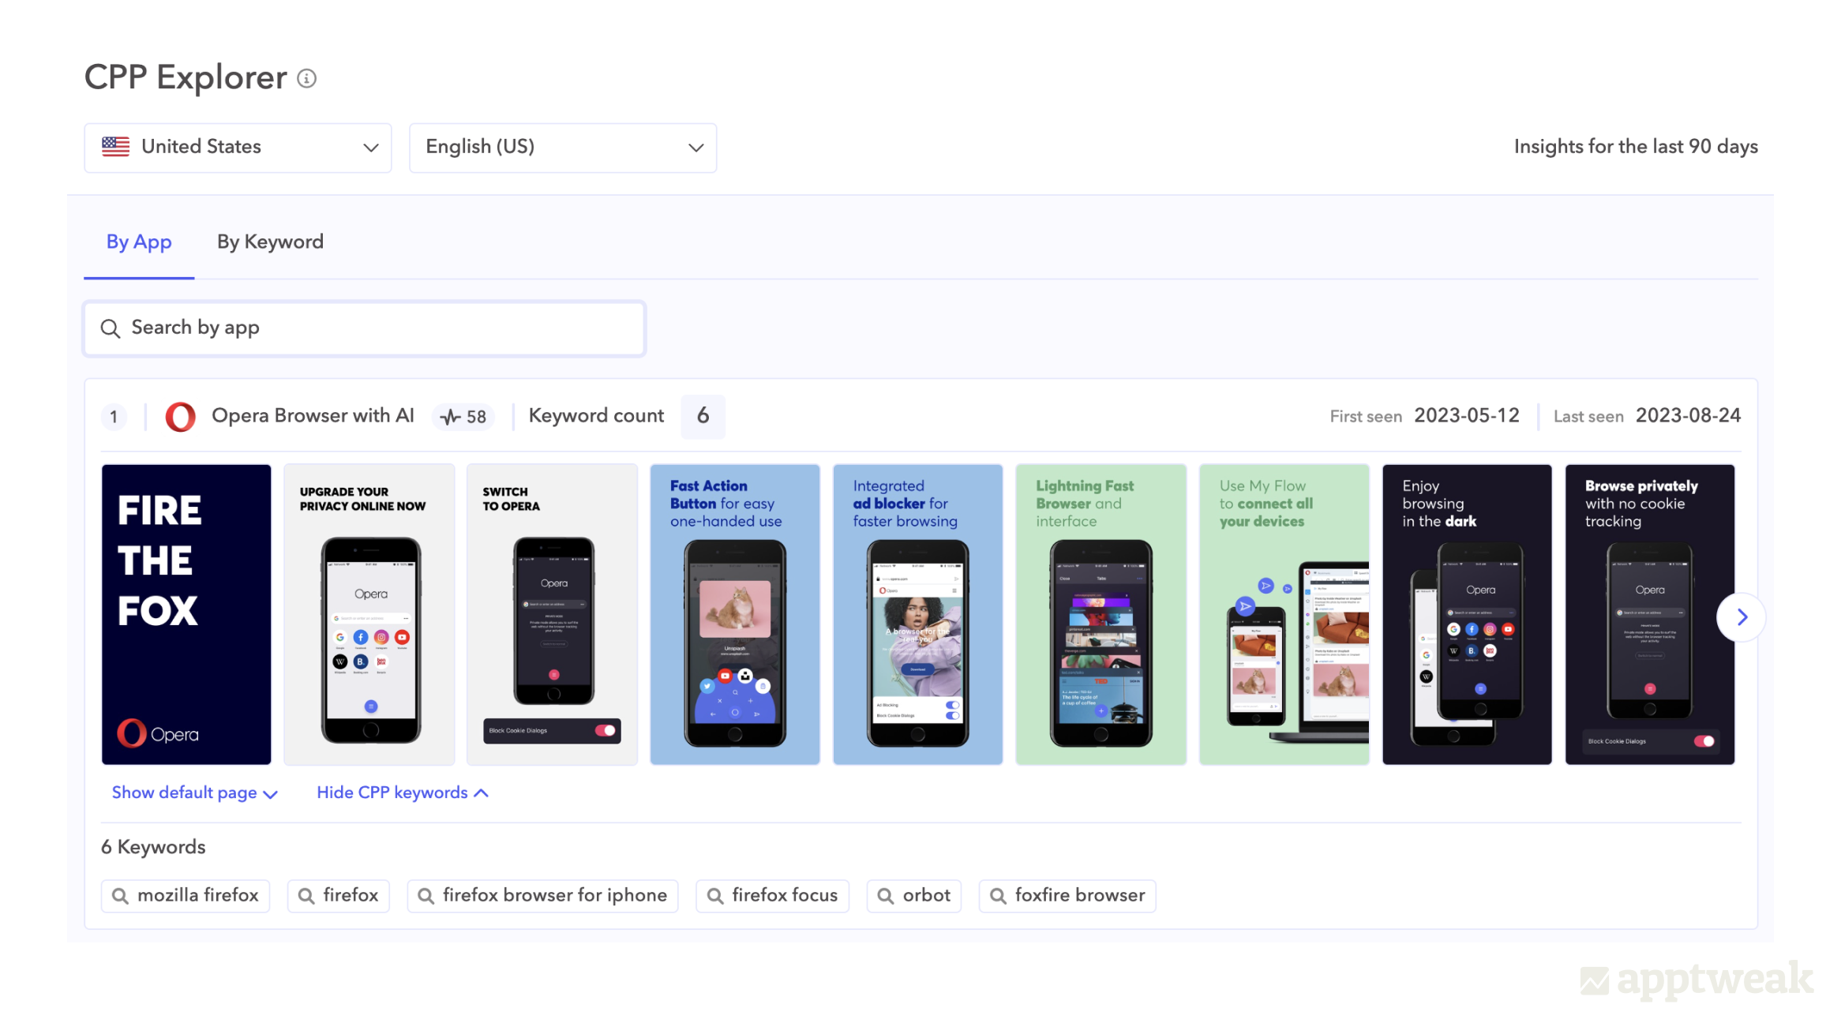Open the Fast Action Button screenshot
Screen dimensions: 1841x1023
735,614
